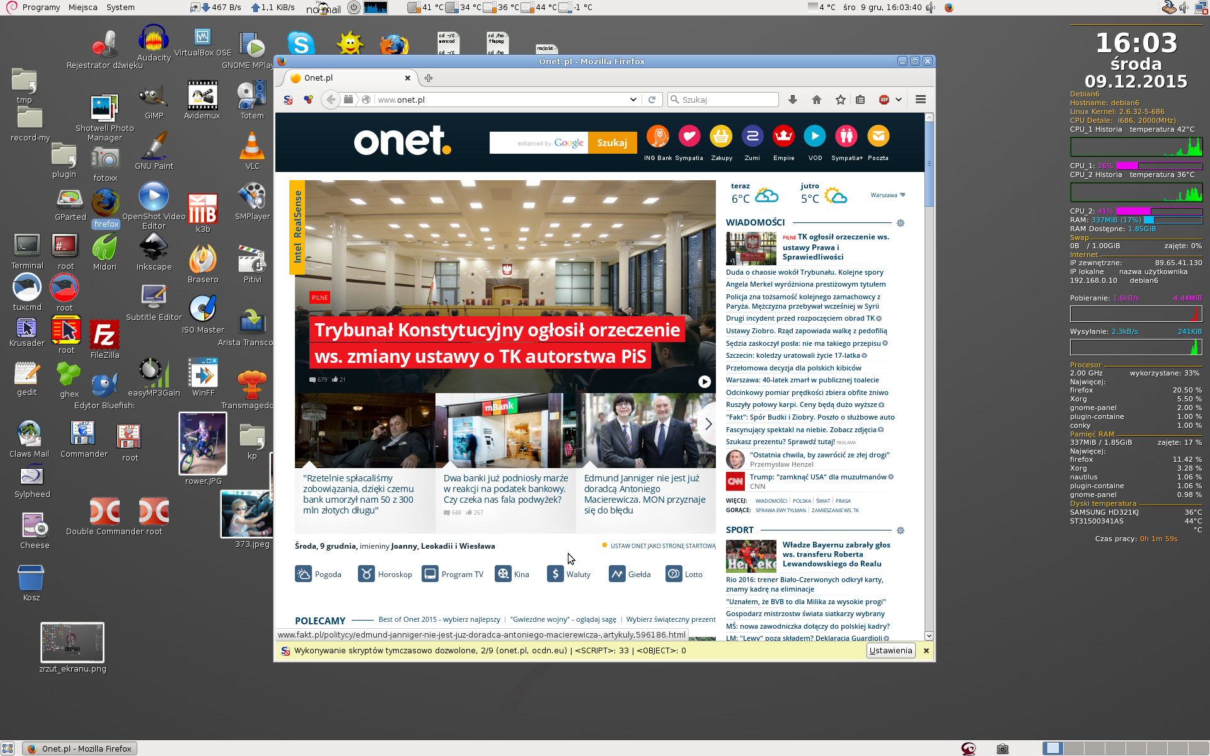Open the Zumi icon on Onet

[x=752, y=136]
